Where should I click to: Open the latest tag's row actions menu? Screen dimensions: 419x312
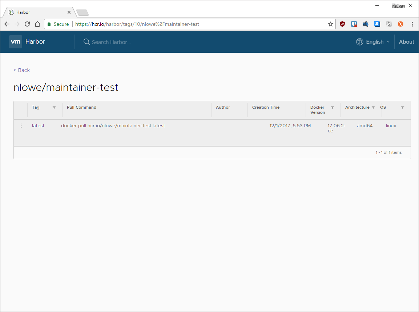pos(21,125)
